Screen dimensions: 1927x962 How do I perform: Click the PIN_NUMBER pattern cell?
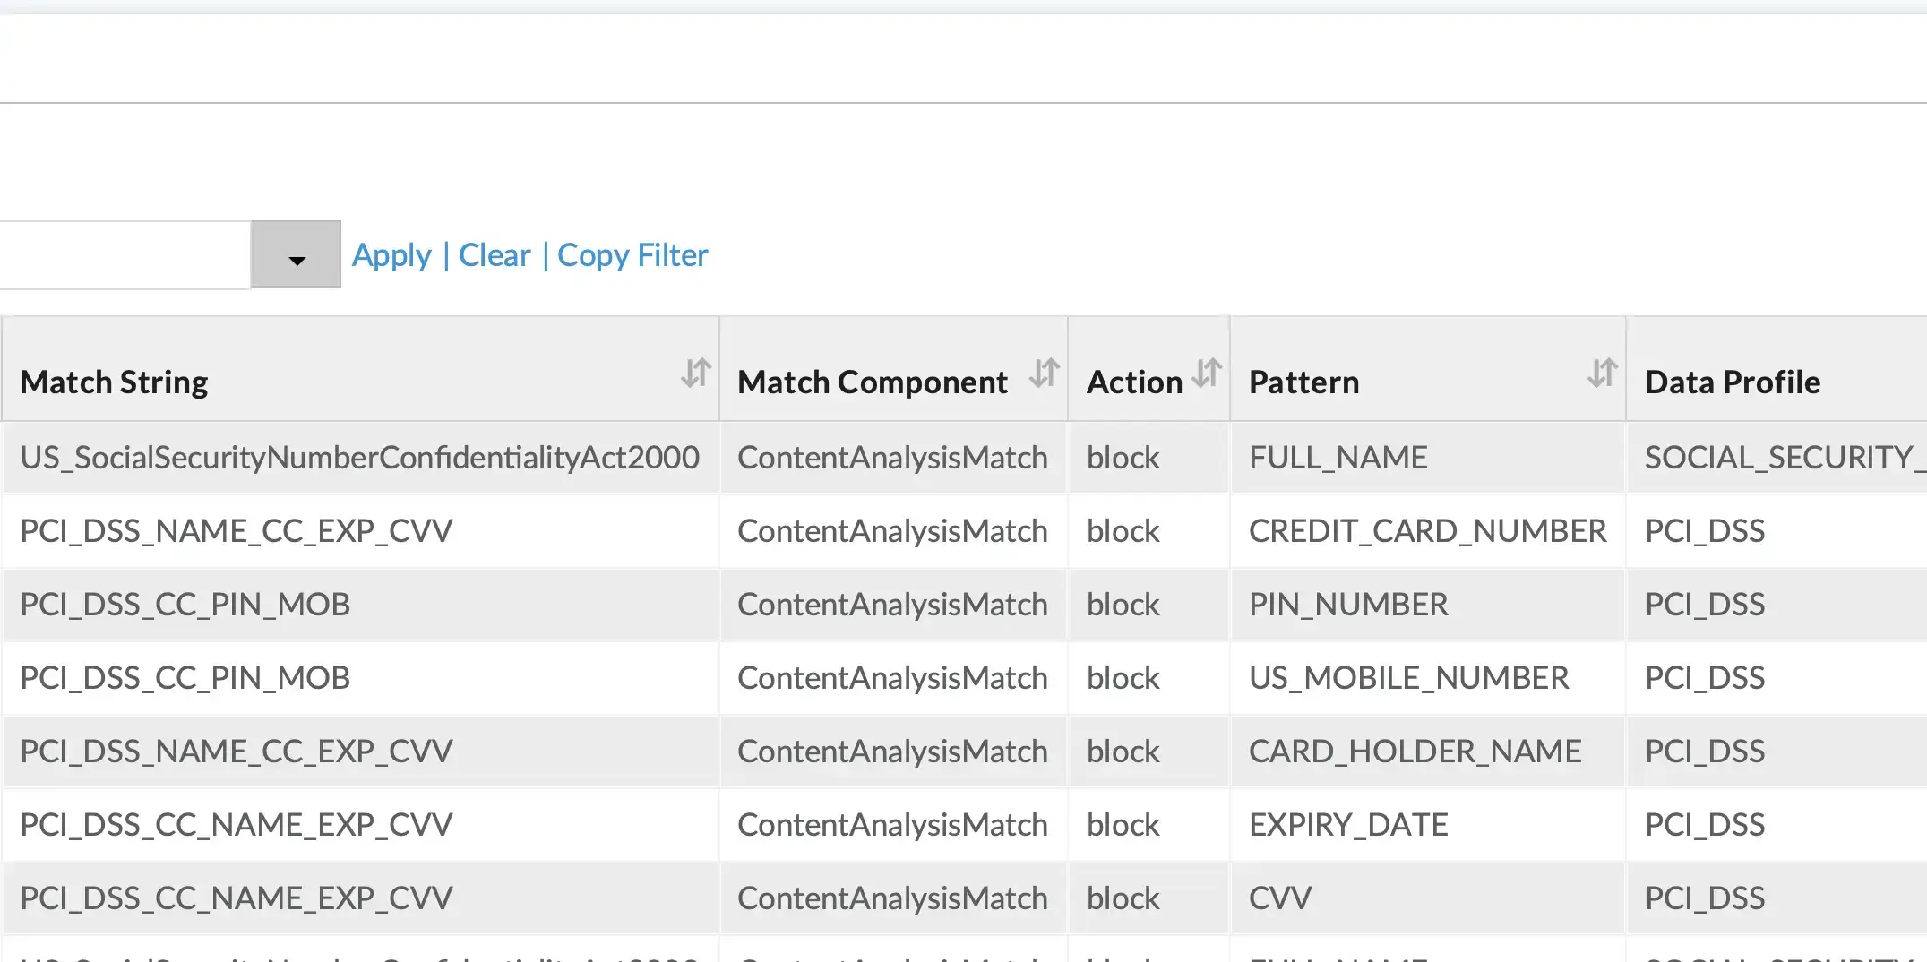(1348, 605)
